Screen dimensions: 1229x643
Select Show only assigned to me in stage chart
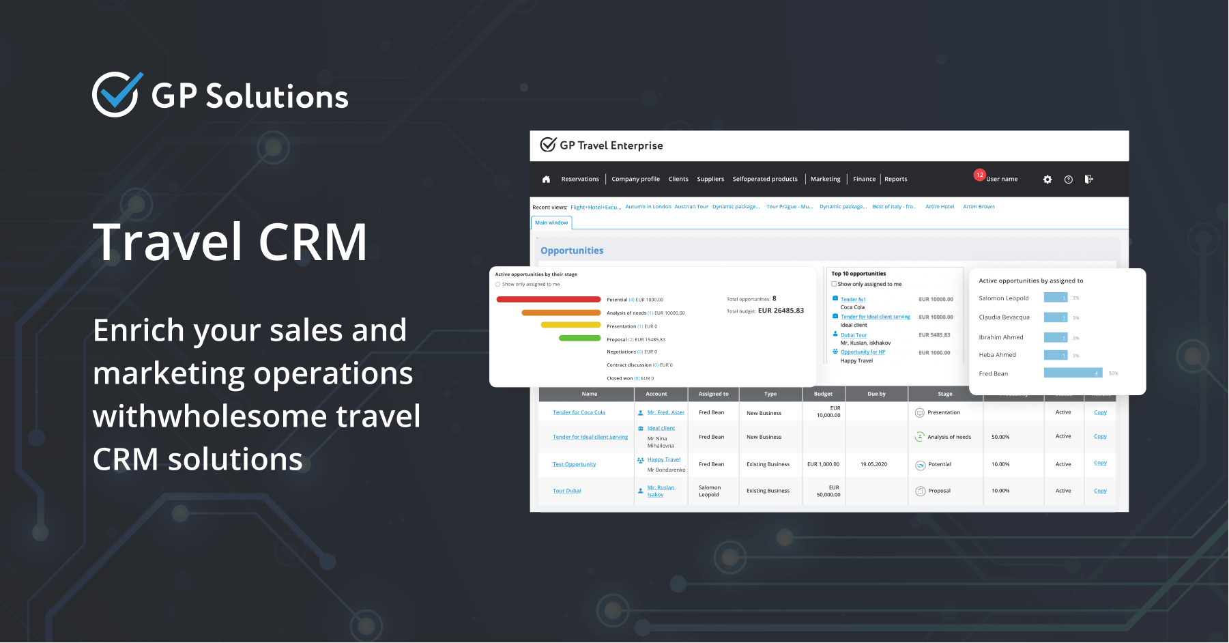[x=498, y=285]
